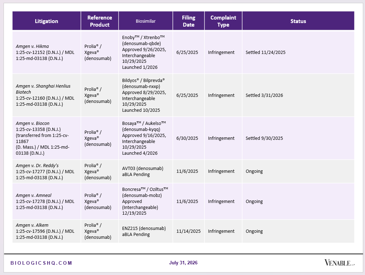Screen dimensions: 365x275
Task: Select the Amgen v. Alkem litigation cell
Action: pos(47,231)
